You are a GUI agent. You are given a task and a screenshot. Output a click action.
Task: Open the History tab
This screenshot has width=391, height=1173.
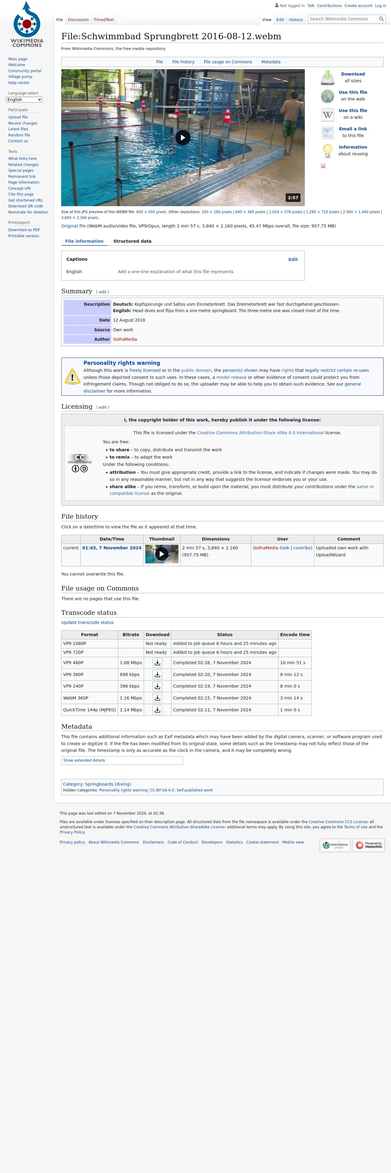pos(296,19)
